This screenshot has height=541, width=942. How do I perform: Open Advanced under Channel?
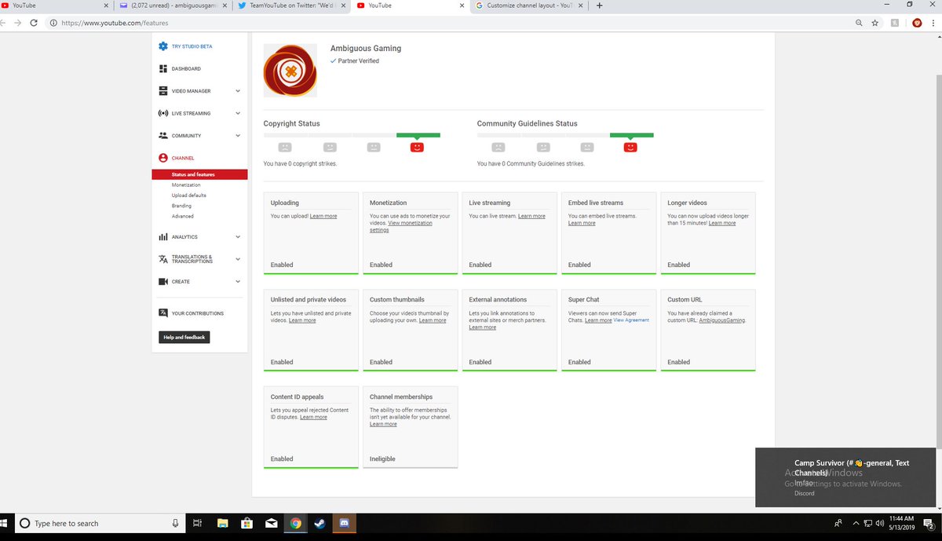point(183,216)
